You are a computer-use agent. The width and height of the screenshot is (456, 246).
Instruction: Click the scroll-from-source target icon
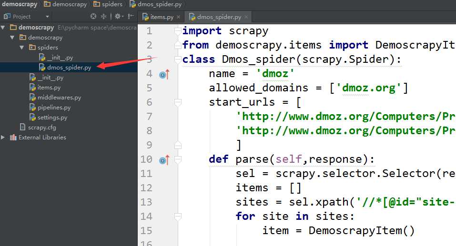pos(93,16)
